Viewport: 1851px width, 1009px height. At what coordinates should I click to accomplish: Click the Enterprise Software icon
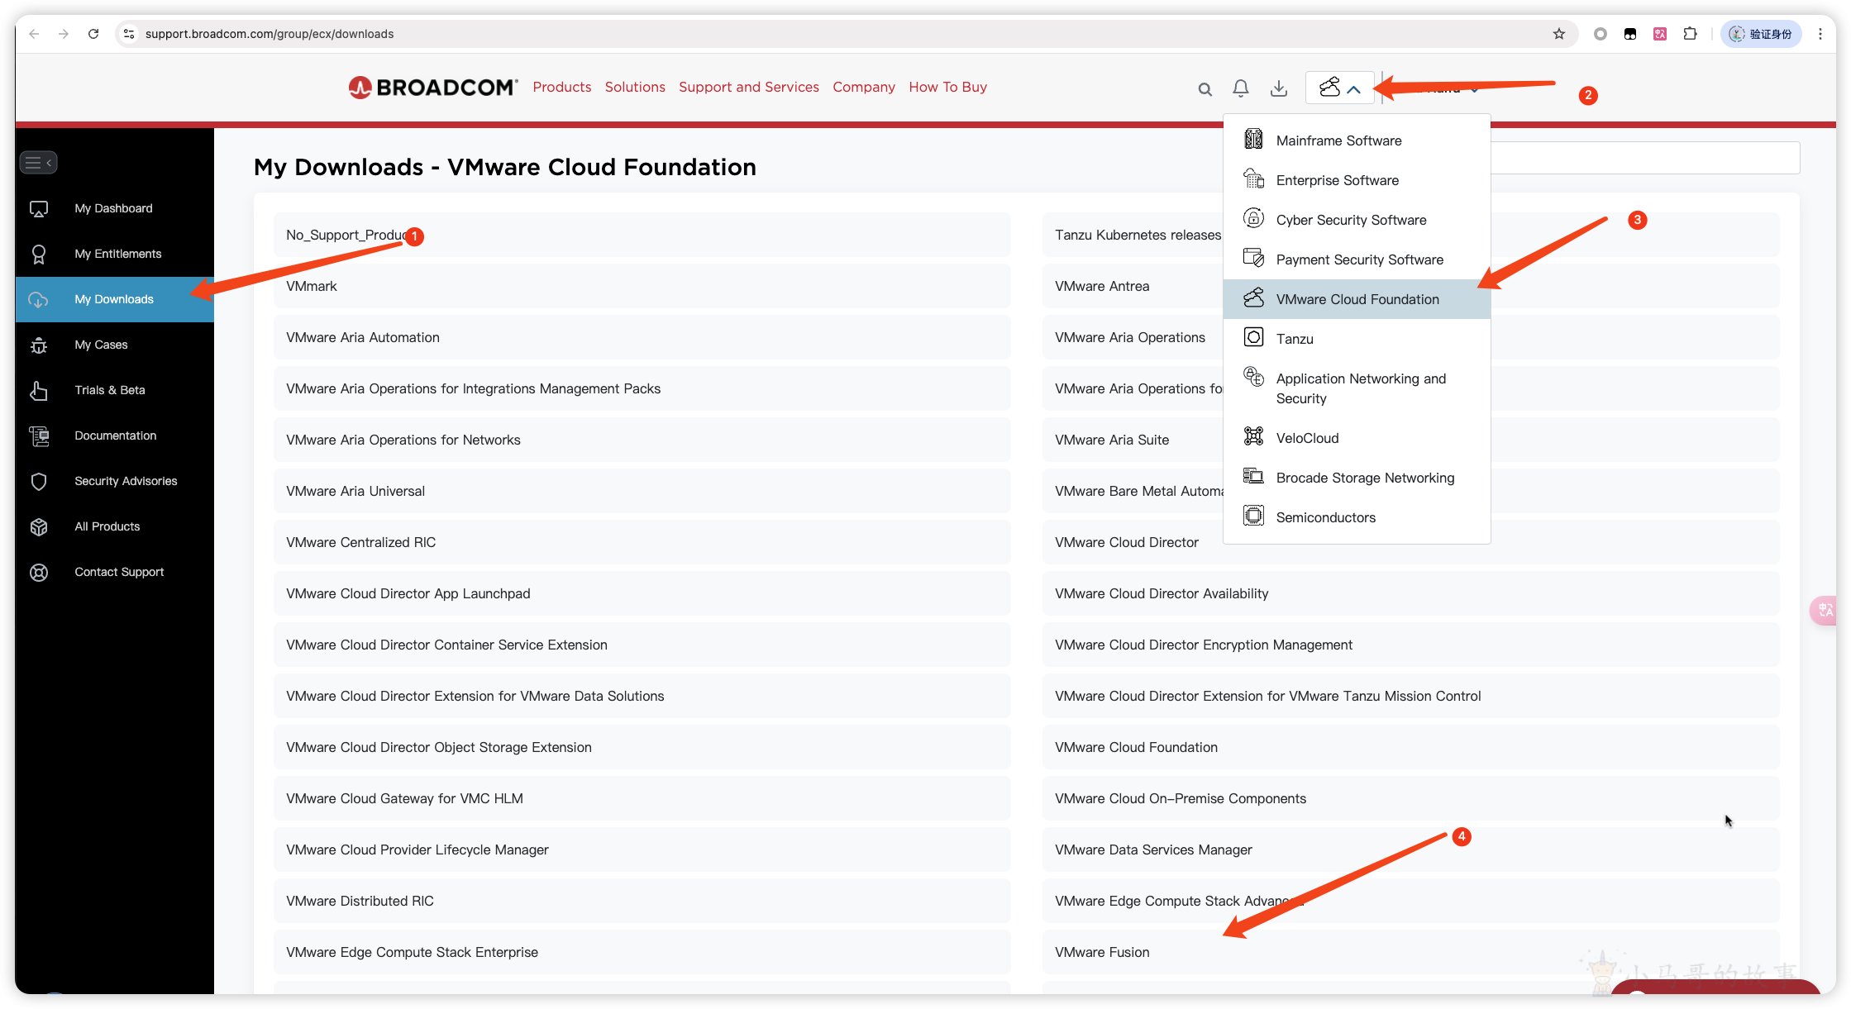coord(1253,178)
